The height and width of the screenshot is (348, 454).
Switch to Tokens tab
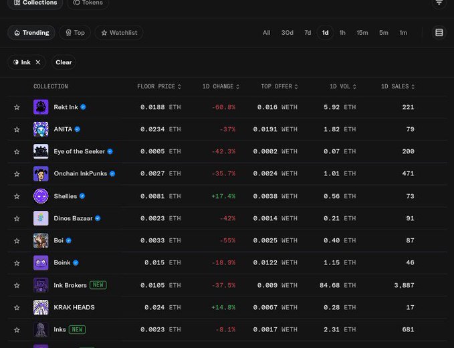[88, 3]
